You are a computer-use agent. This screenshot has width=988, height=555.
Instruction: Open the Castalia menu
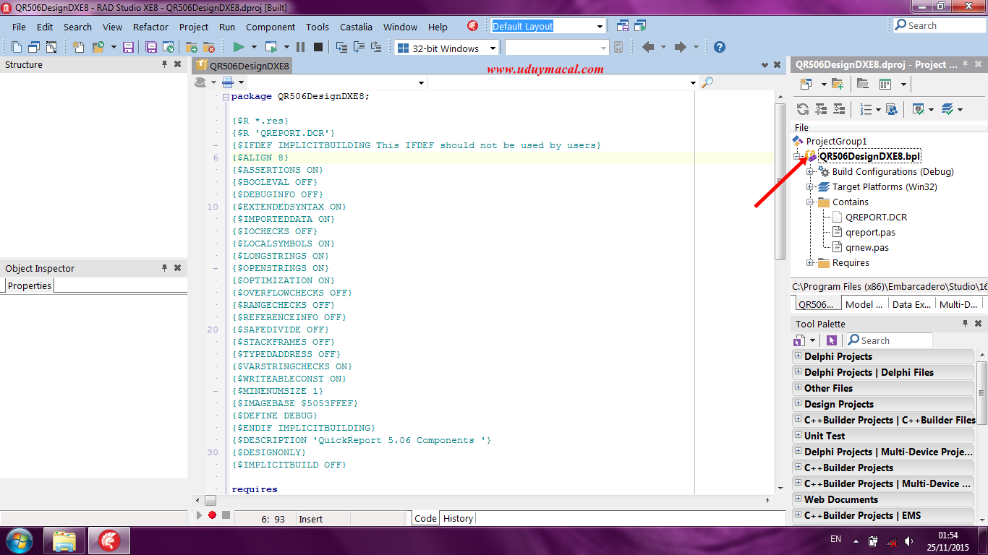tap(356, 27)
